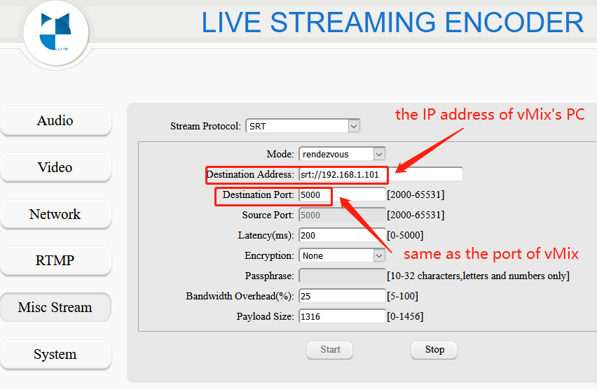Click the Destination Address input field
This screenshot has width=597, height=389.
click(380, 174)
